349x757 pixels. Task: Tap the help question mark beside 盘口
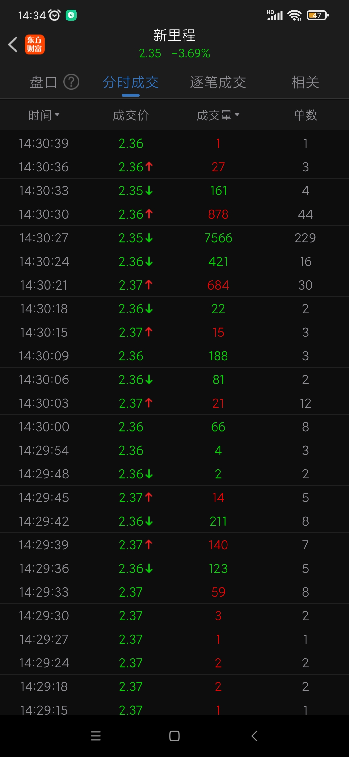pyautogui.click(x=71, y=82)
